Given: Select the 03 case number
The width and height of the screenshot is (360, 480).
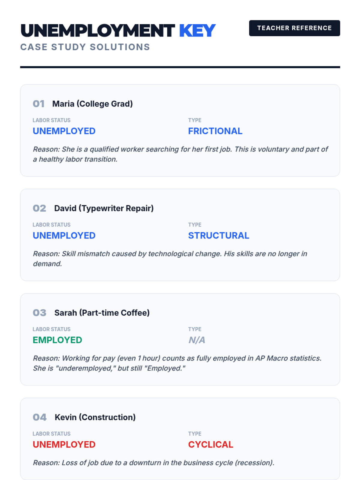Looking at the screenshot, I should [39, 313].
